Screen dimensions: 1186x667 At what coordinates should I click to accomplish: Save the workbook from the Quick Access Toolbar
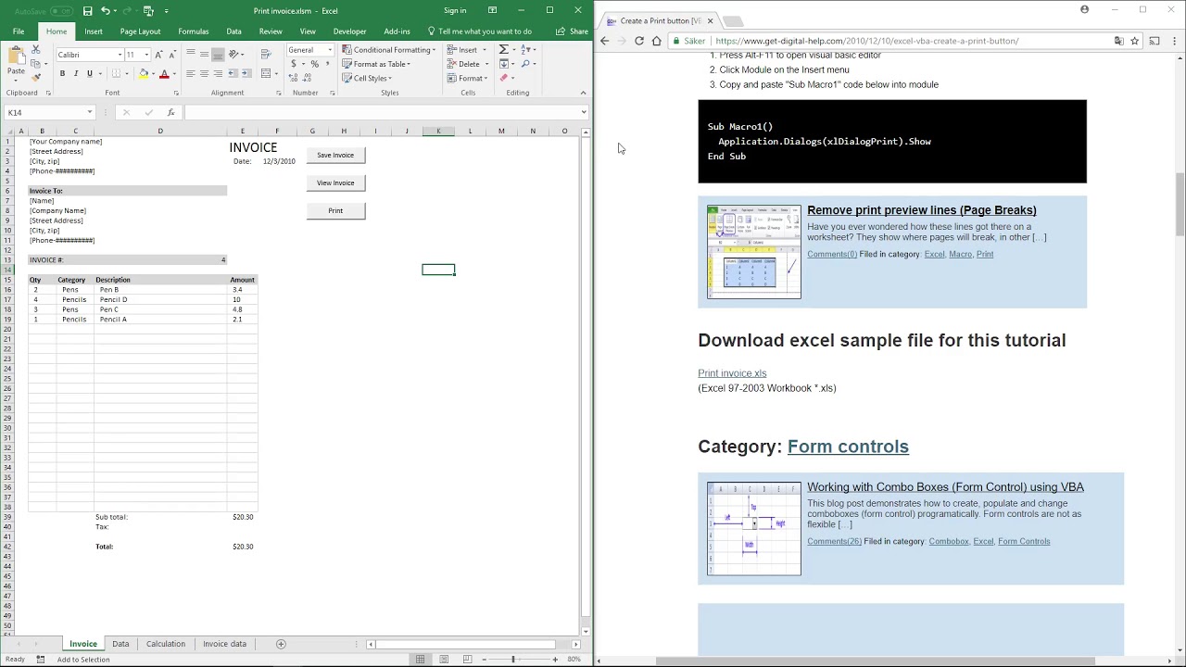(x=87, y=10)
